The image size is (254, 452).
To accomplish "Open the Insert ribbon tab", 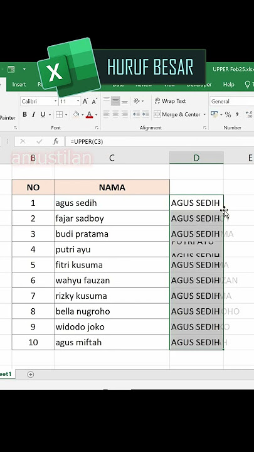I will (x=19, y=85).
